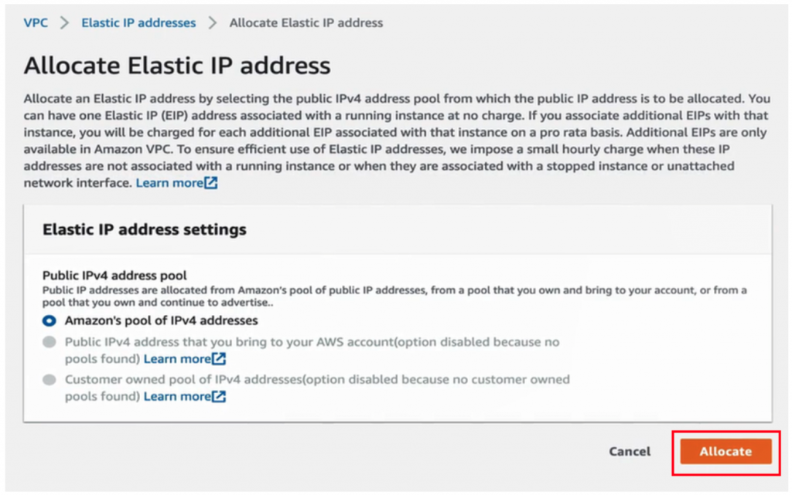Open Learn more link after network interface
Viewport: 792px width, 495px height.
(x=176, y=183)
